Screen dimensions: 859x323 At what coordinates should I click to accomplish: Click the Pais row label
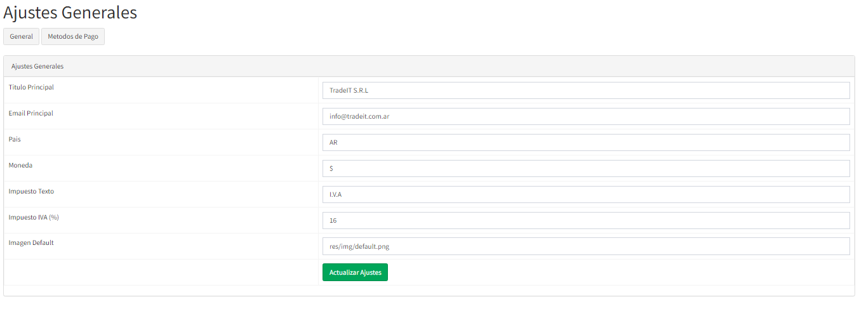point(15,140)
